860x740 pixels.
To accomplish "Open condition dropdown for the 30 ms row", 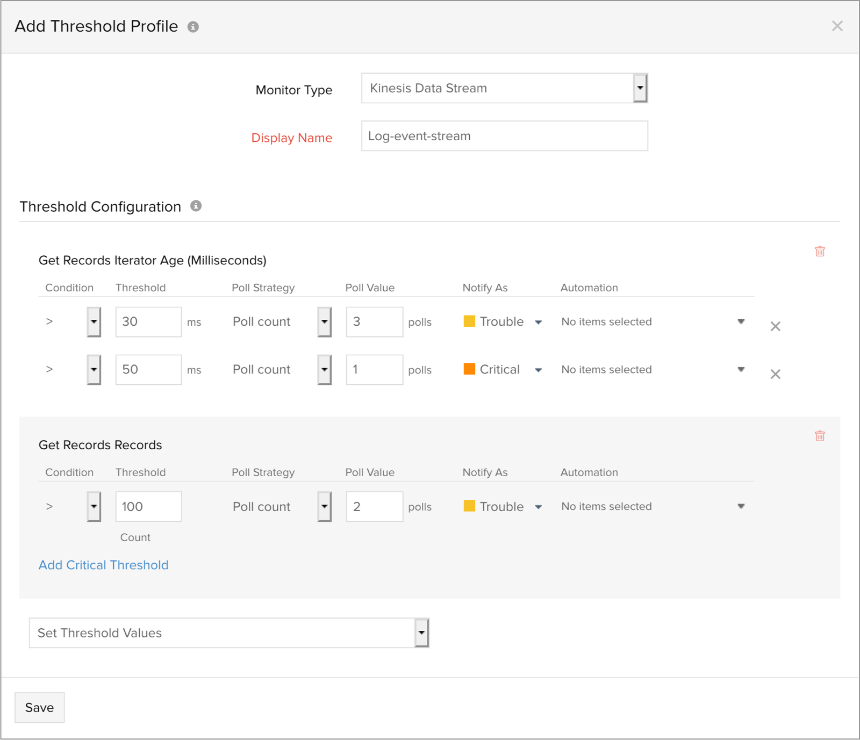I will pyautogui.click(x=94, y=322).
